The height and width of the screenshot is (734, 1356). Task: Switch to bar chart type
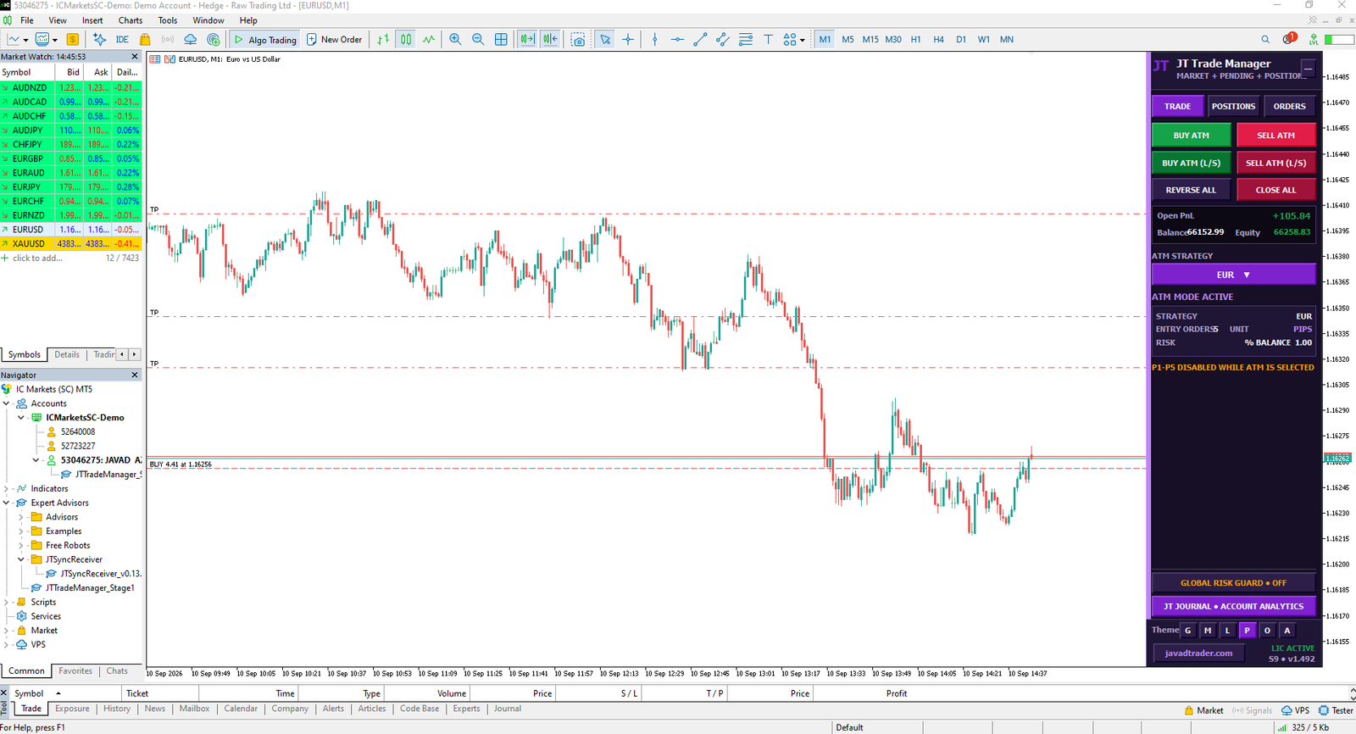tap(384, 39)
